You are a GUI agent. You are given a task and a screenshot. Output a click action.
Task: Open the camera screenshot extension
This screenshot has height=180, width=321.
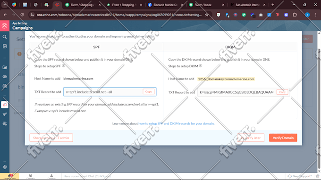coord(261,15)
